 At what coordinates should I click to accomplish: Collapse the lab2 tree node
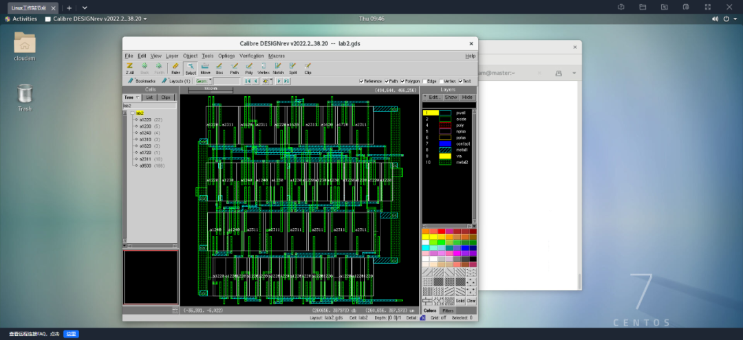pyautogui.click(x=133, y=113)
